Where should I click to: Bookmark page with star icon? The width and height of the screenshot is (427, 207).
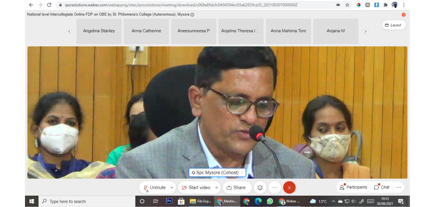tap(347, 5)
